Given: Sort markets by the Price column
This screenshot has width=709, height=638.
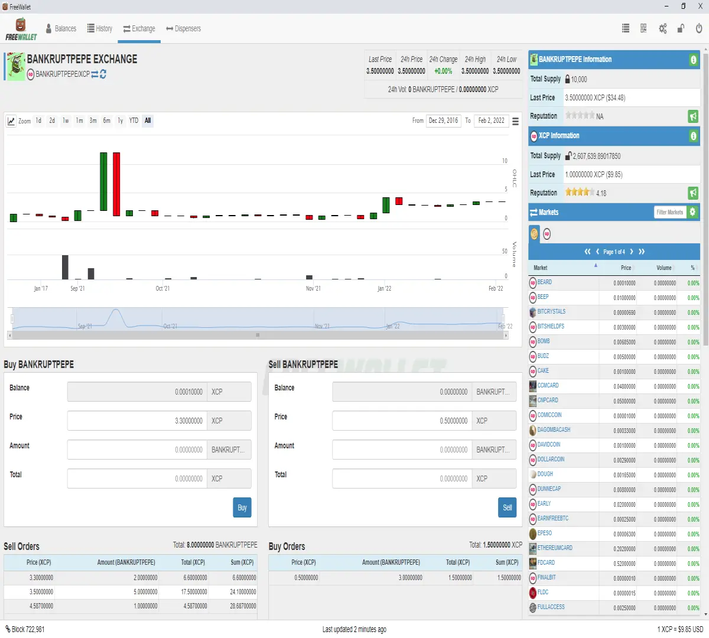Looking at the screenshot, I should tap(619, 268).
